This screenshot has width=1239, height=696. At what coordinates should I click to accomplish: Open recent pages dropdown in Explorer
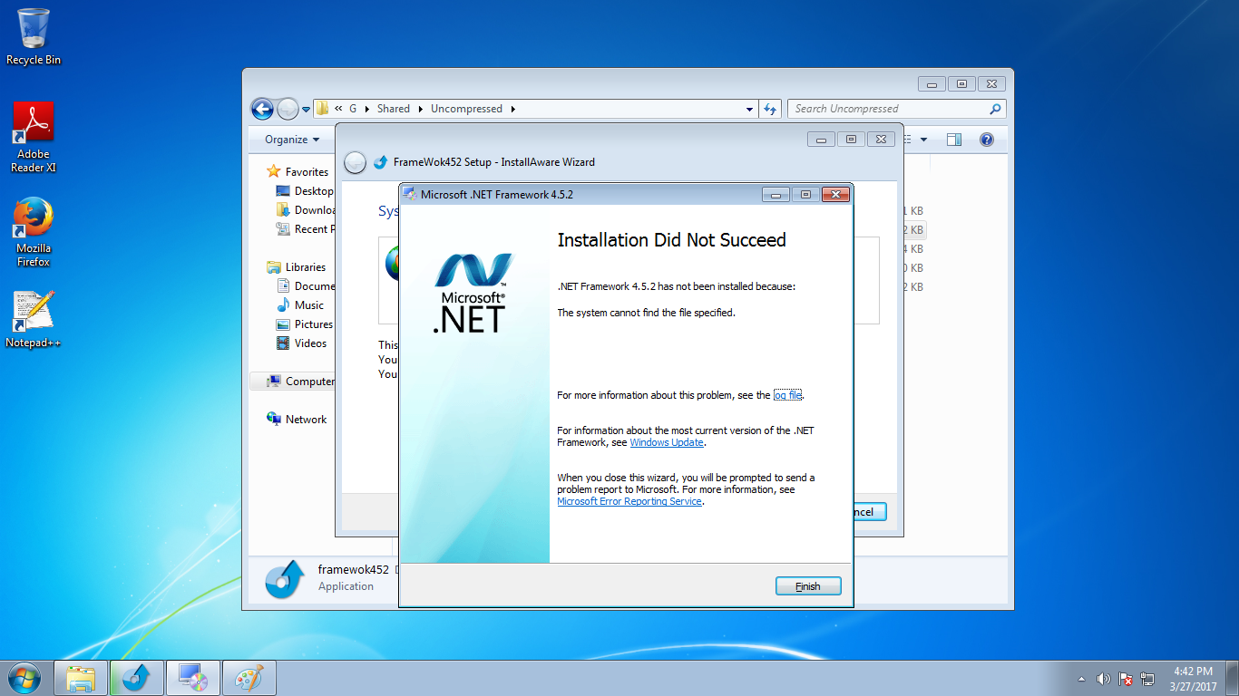306,110
